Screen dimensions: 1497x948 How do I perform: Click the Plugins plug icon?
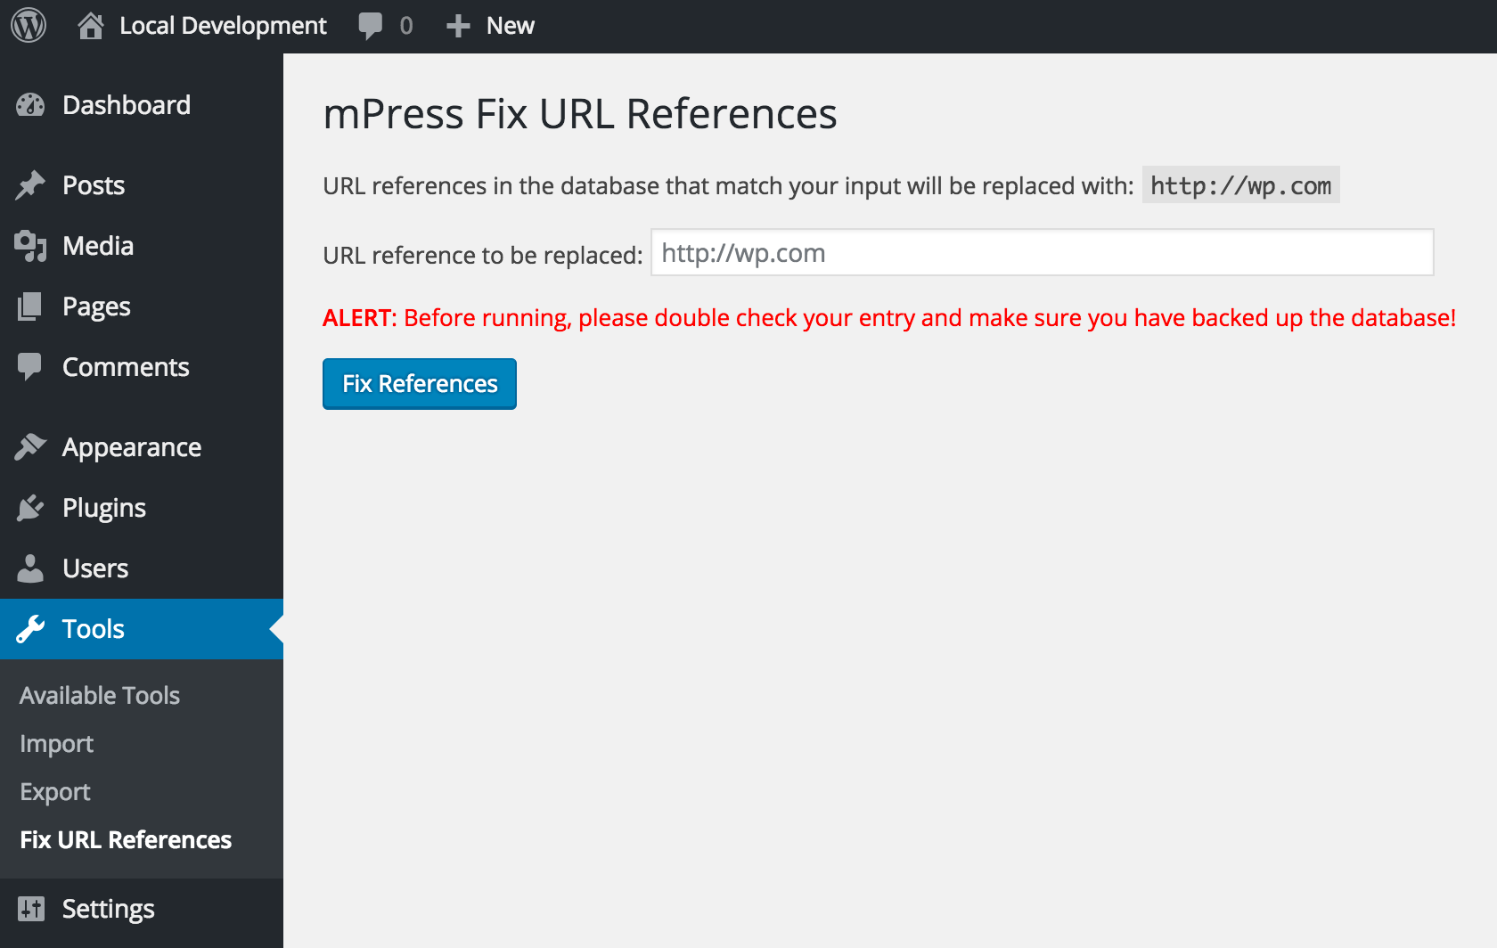tap(30, 508)
